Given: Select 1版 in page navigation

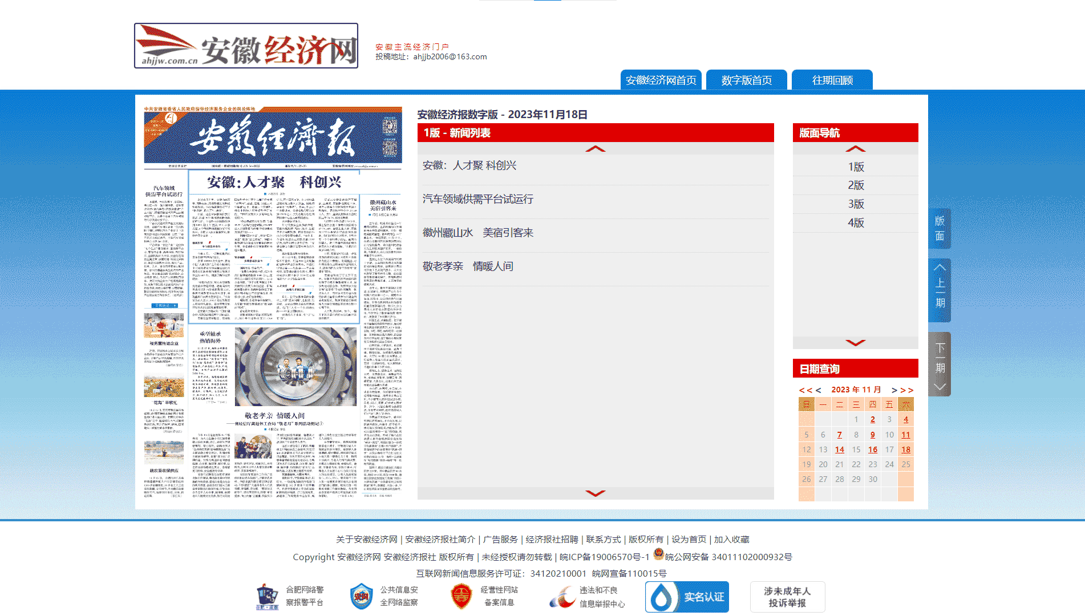Looking at the screenshot, I should (x=856, y=167).
